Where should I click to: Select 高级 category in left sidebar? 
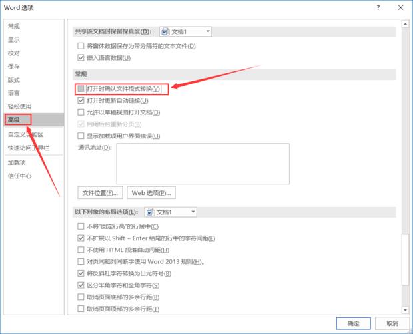click(14, 120)
